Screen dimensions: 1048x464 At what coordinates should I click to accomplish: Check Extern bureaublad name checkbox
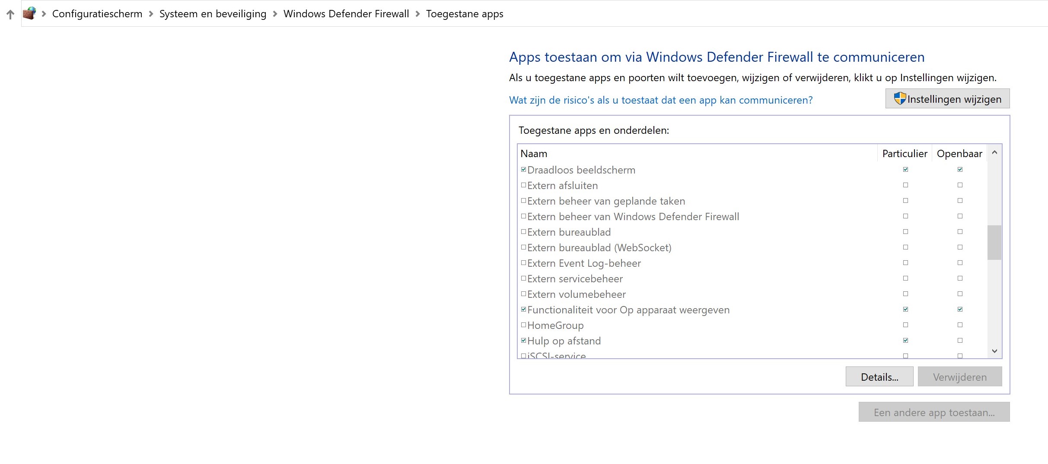[523, 232]
